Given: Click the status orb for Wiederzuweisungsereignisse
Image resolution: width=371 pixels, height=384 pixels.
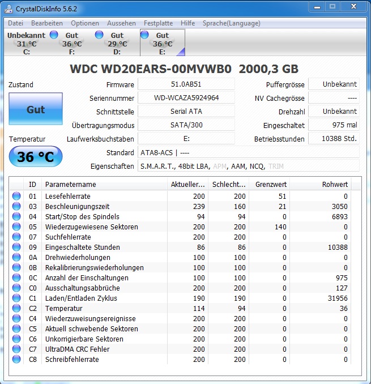Looking at the screenshot, I should (x=16, y=318).
